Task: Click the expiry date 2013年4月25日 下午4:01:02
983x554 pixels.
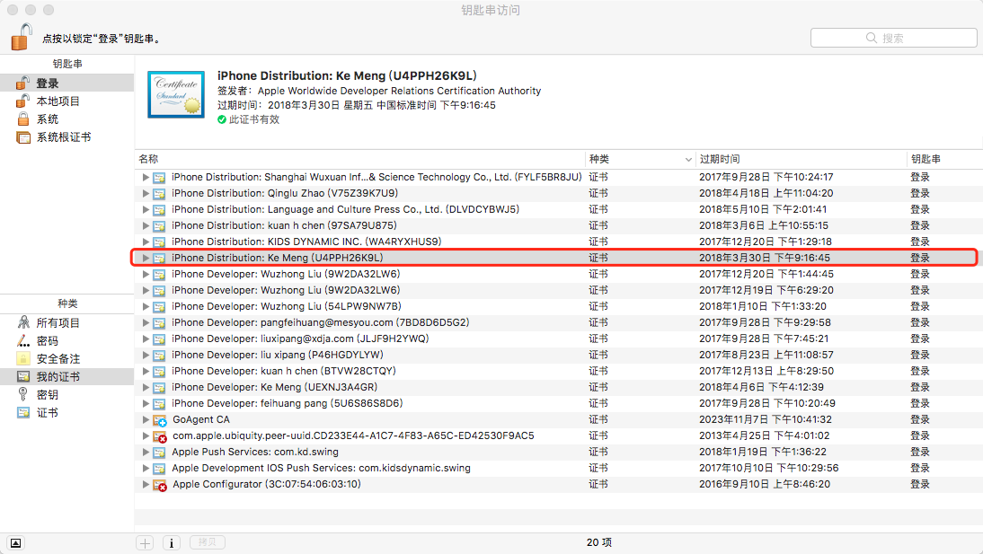Action: click(x=765, y=435)
